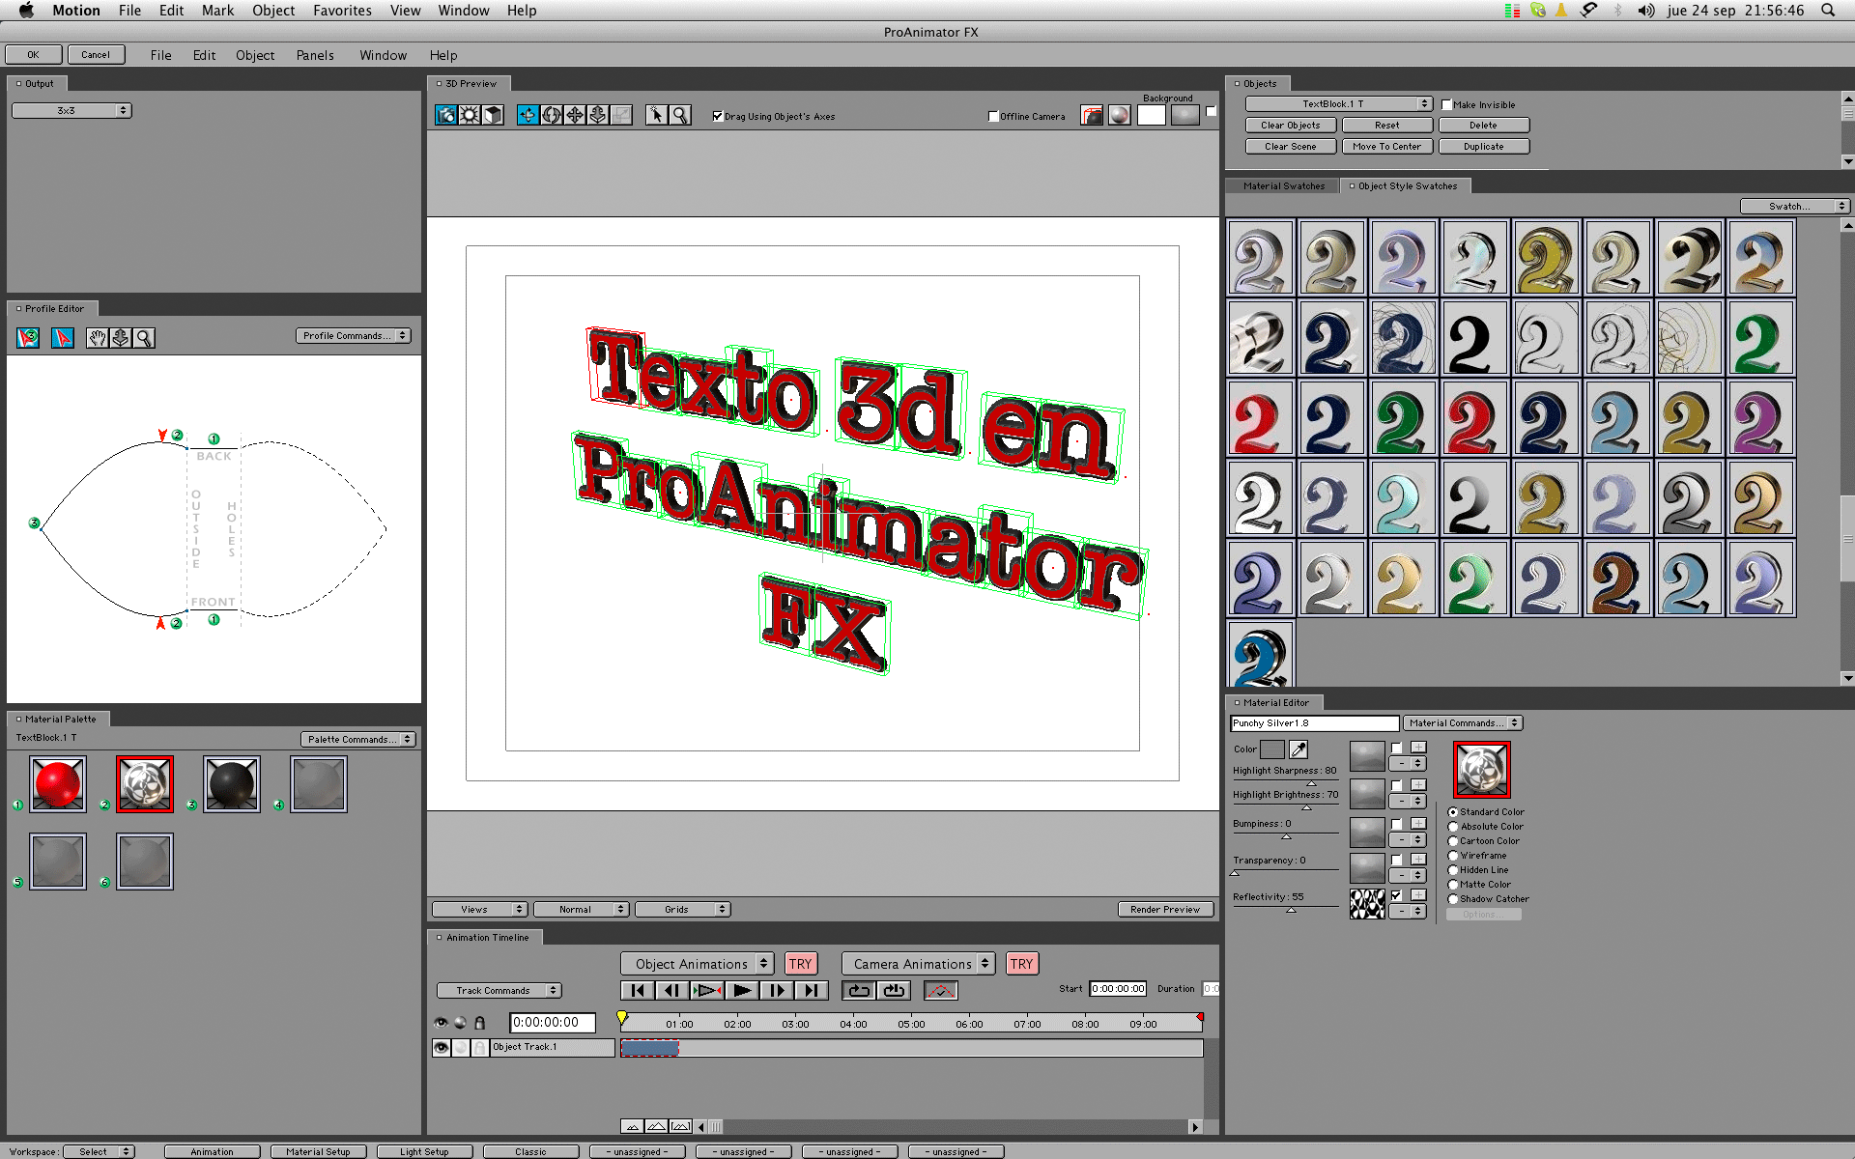Click the lights (sun) icon in the preview toolbar

point(470,116)
